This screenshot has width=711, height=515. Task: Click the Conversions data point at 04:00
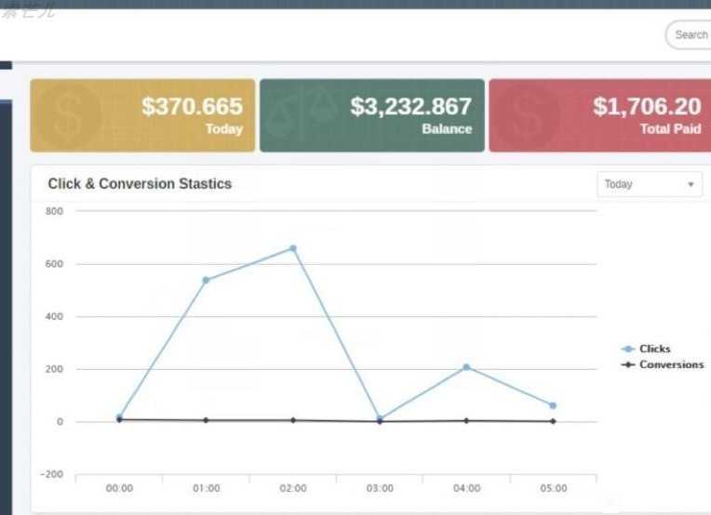[466, 421]
